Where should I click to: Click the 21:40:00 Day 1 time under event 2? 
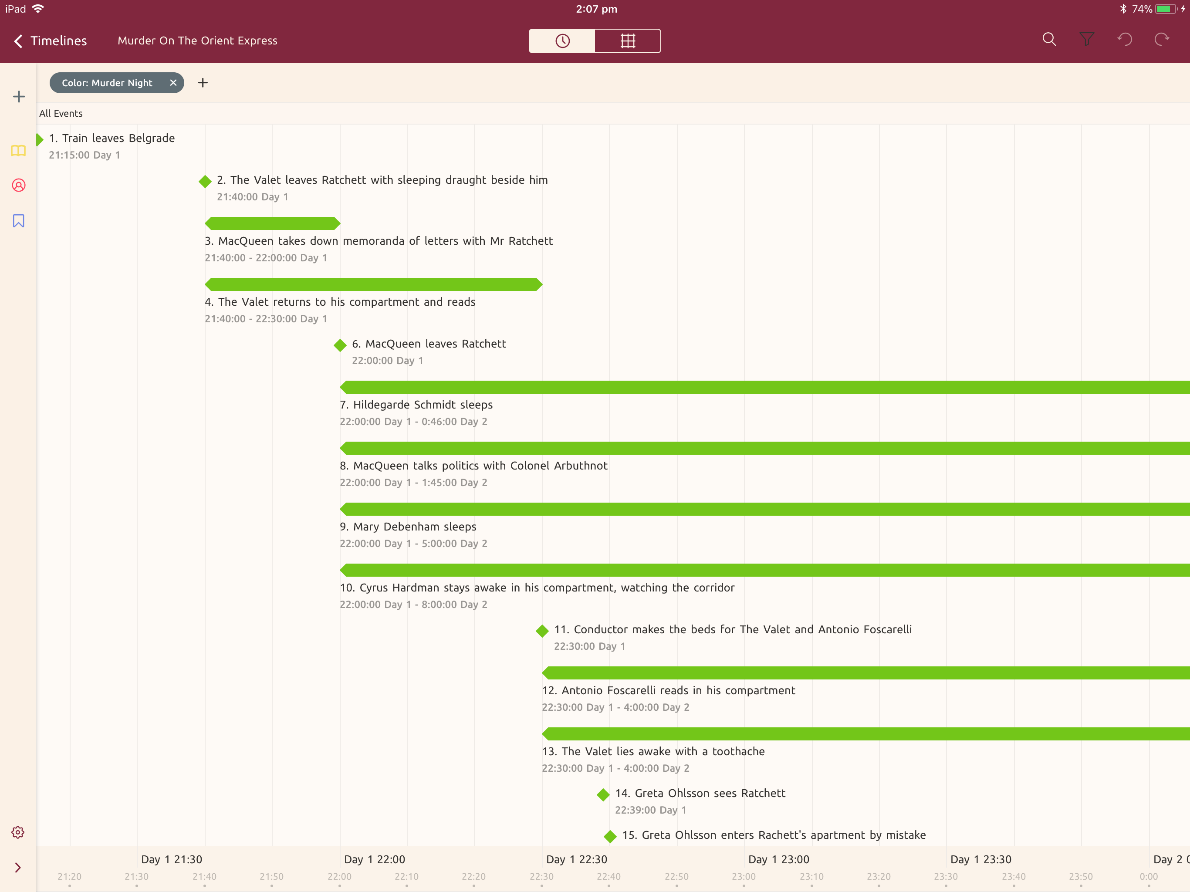pos(252,197)
